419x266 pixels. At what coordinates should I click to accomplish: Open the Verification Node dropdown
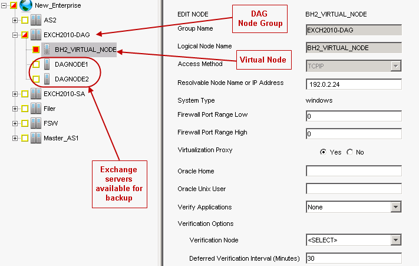(396, 240)
